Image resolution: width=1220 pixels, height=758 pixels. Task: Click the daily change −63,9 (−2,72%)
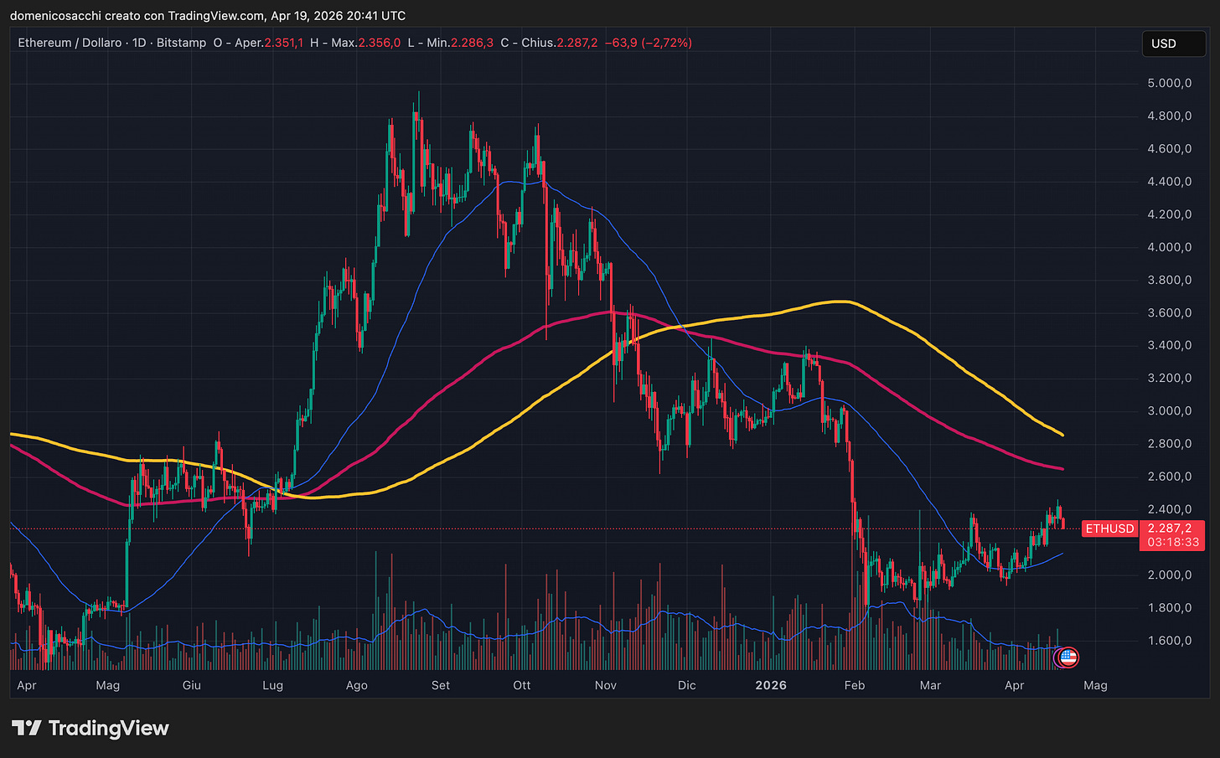[x=649, y=43]
